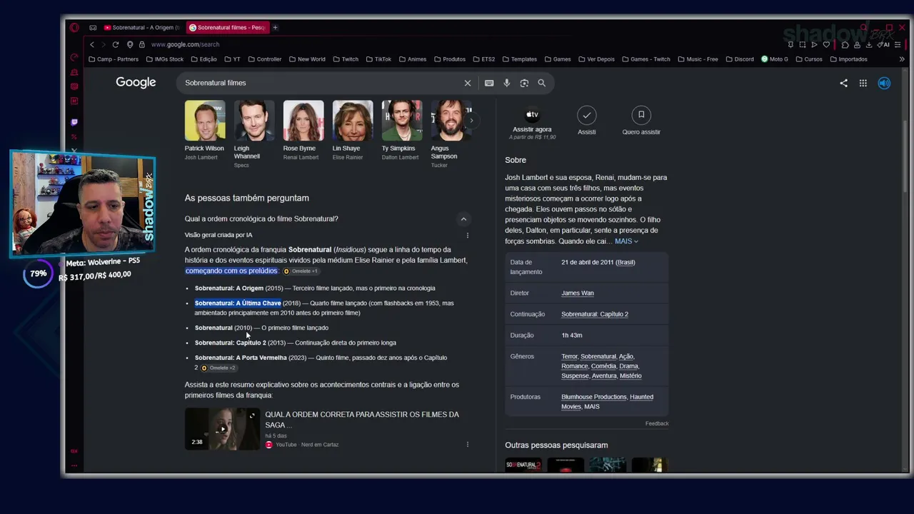The height and width of the screenshot is (514, 914).
Task: Open Sobrenatural: Capítulo 2 continuation link
Action: coord(595,314)
